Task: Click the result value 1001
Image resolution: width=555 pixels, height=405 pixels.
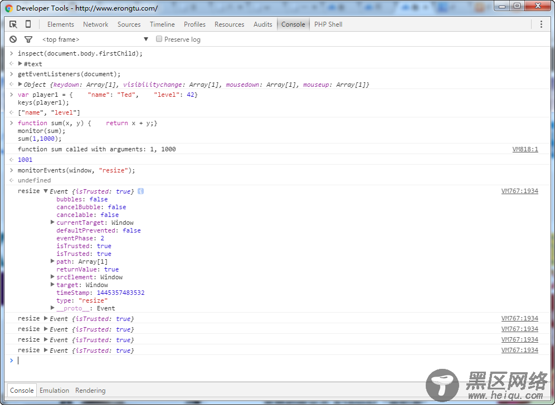Action: point(25,160)
